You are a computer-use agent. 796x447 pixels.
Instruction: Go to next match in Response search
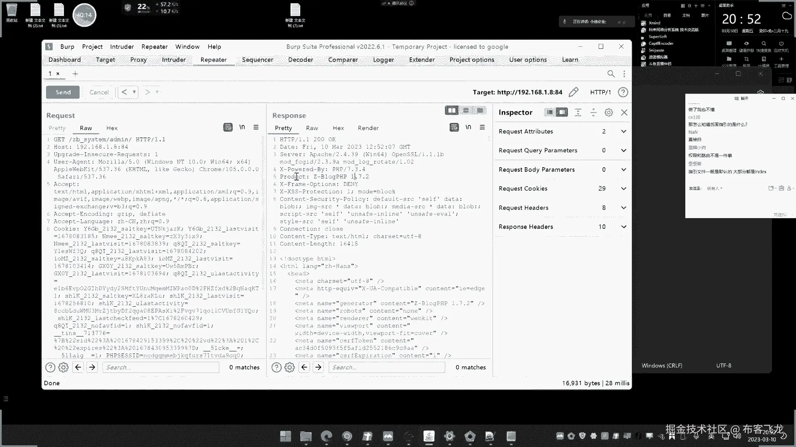318,367
